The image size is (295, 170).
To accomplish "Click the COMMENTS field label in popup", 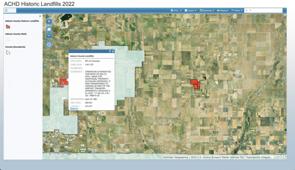I will pyautogui.click(x=76, y=72).
